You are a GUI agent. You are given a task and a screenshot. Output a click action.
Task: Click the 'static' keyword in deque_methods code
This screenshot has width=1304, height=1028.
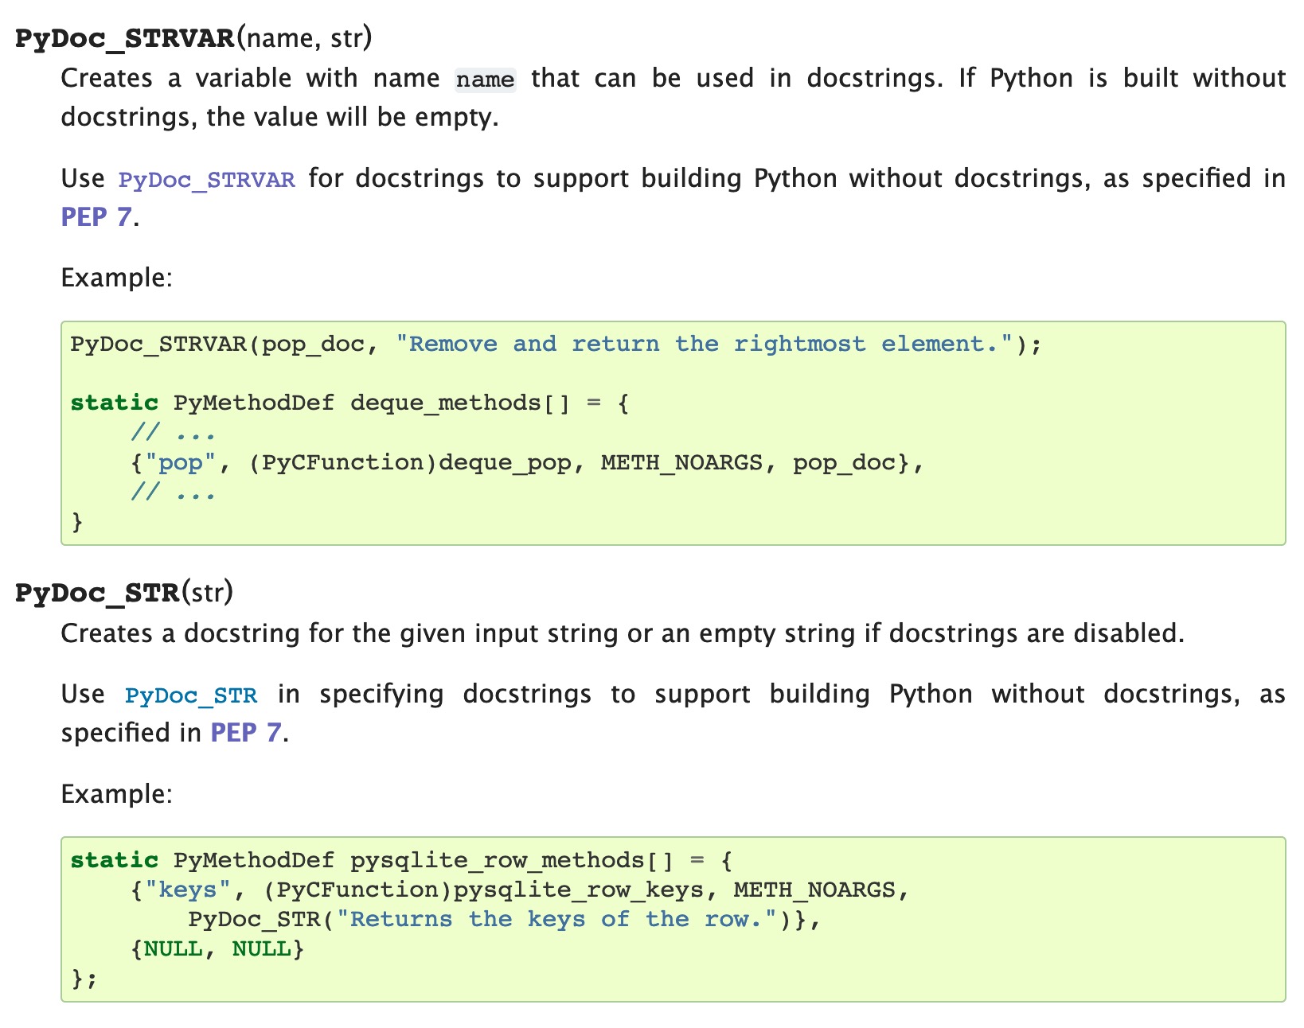(115, 403)
